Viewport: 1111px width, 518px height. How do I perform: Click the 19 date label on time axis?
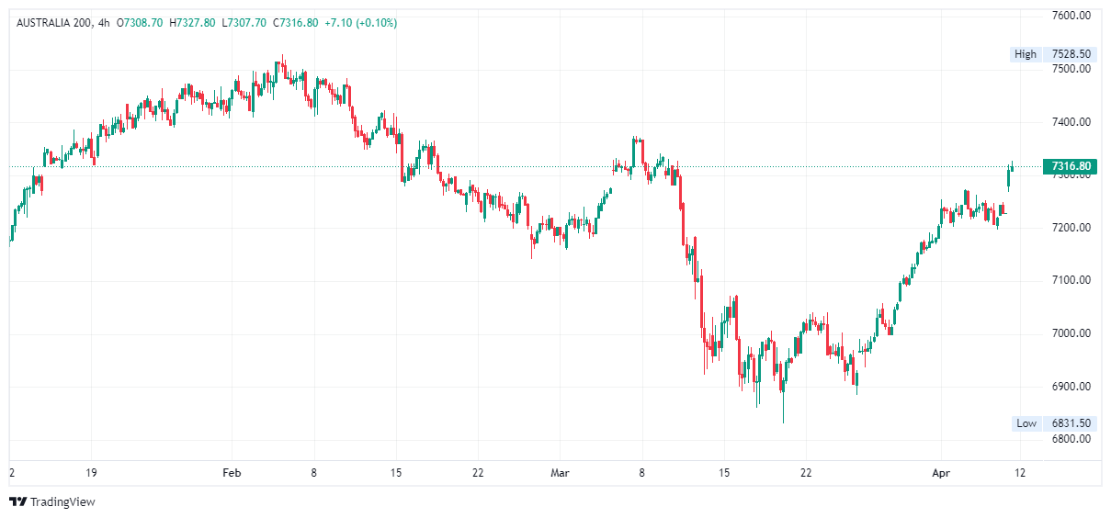(91, 473)
